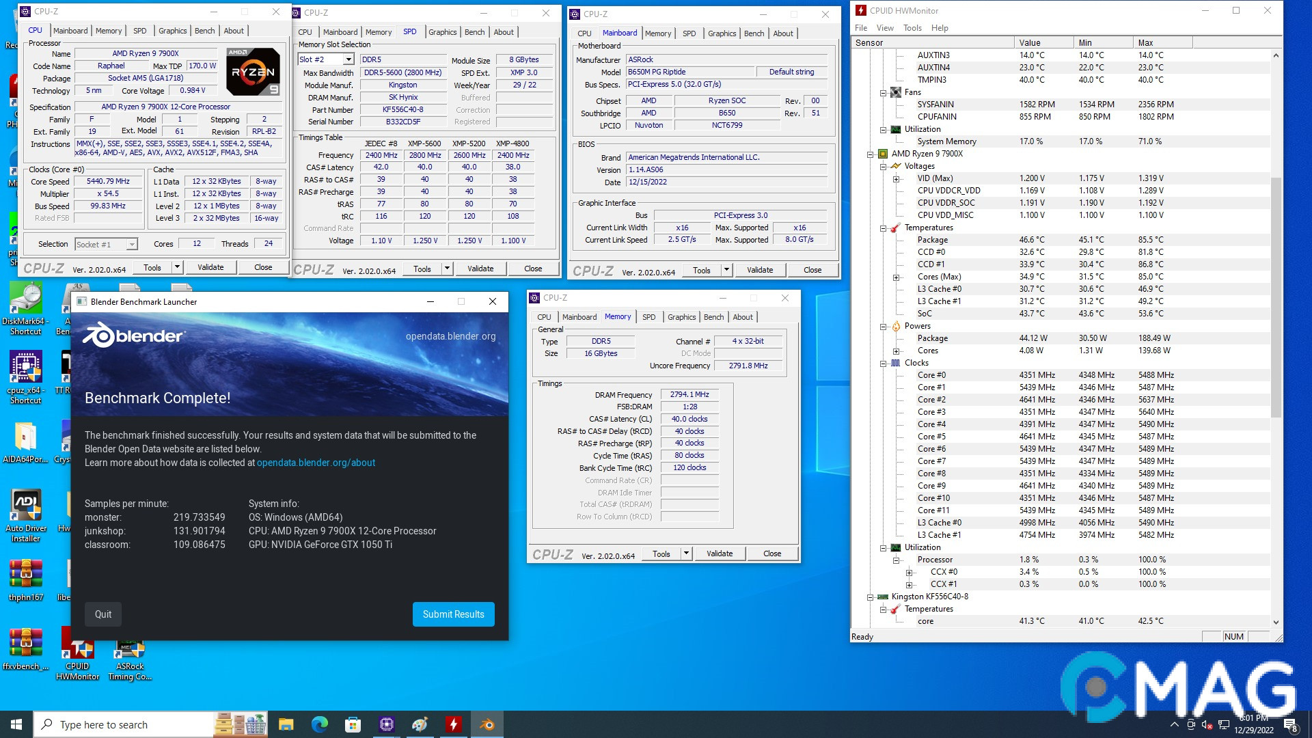Click the Clocks icon in HWMonitor tree
The width and height of the screenshot is (1312, 738).
tap(897, 363)
